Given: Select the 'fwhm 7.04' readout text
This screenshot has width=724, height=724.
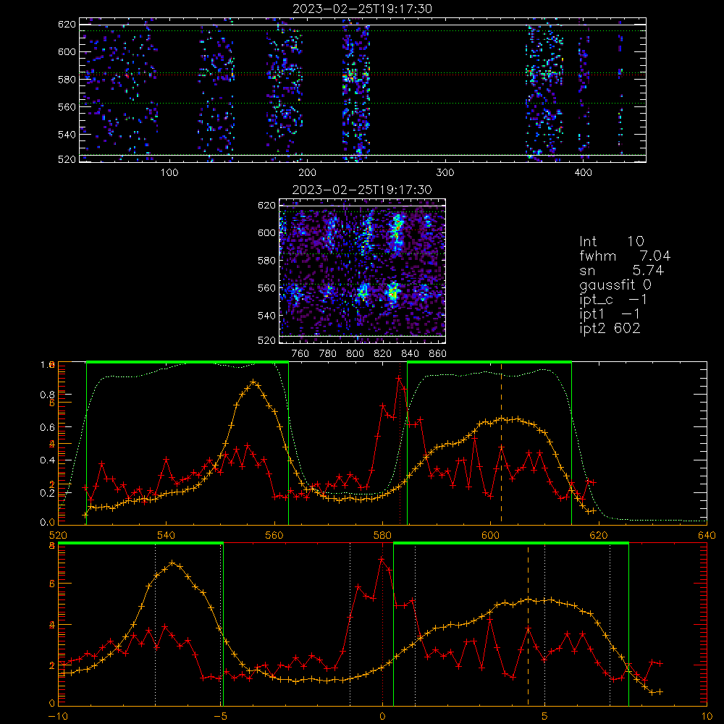Looking at the screenshot, I should [x=625, y=256].
